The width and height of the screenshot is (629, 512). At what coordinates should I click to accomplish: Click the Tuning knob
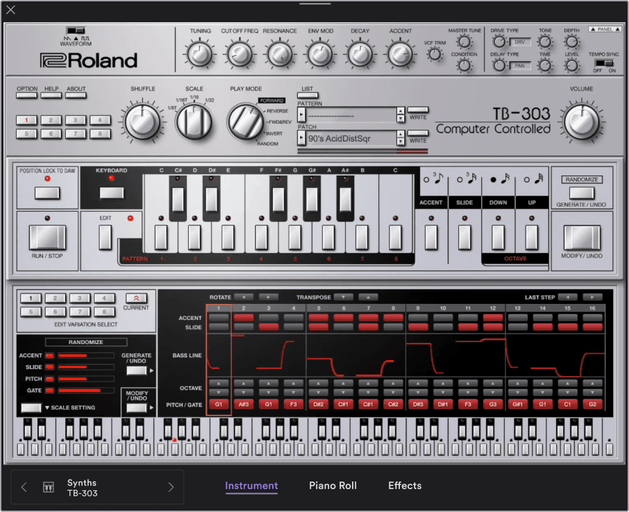click(200, 55)
